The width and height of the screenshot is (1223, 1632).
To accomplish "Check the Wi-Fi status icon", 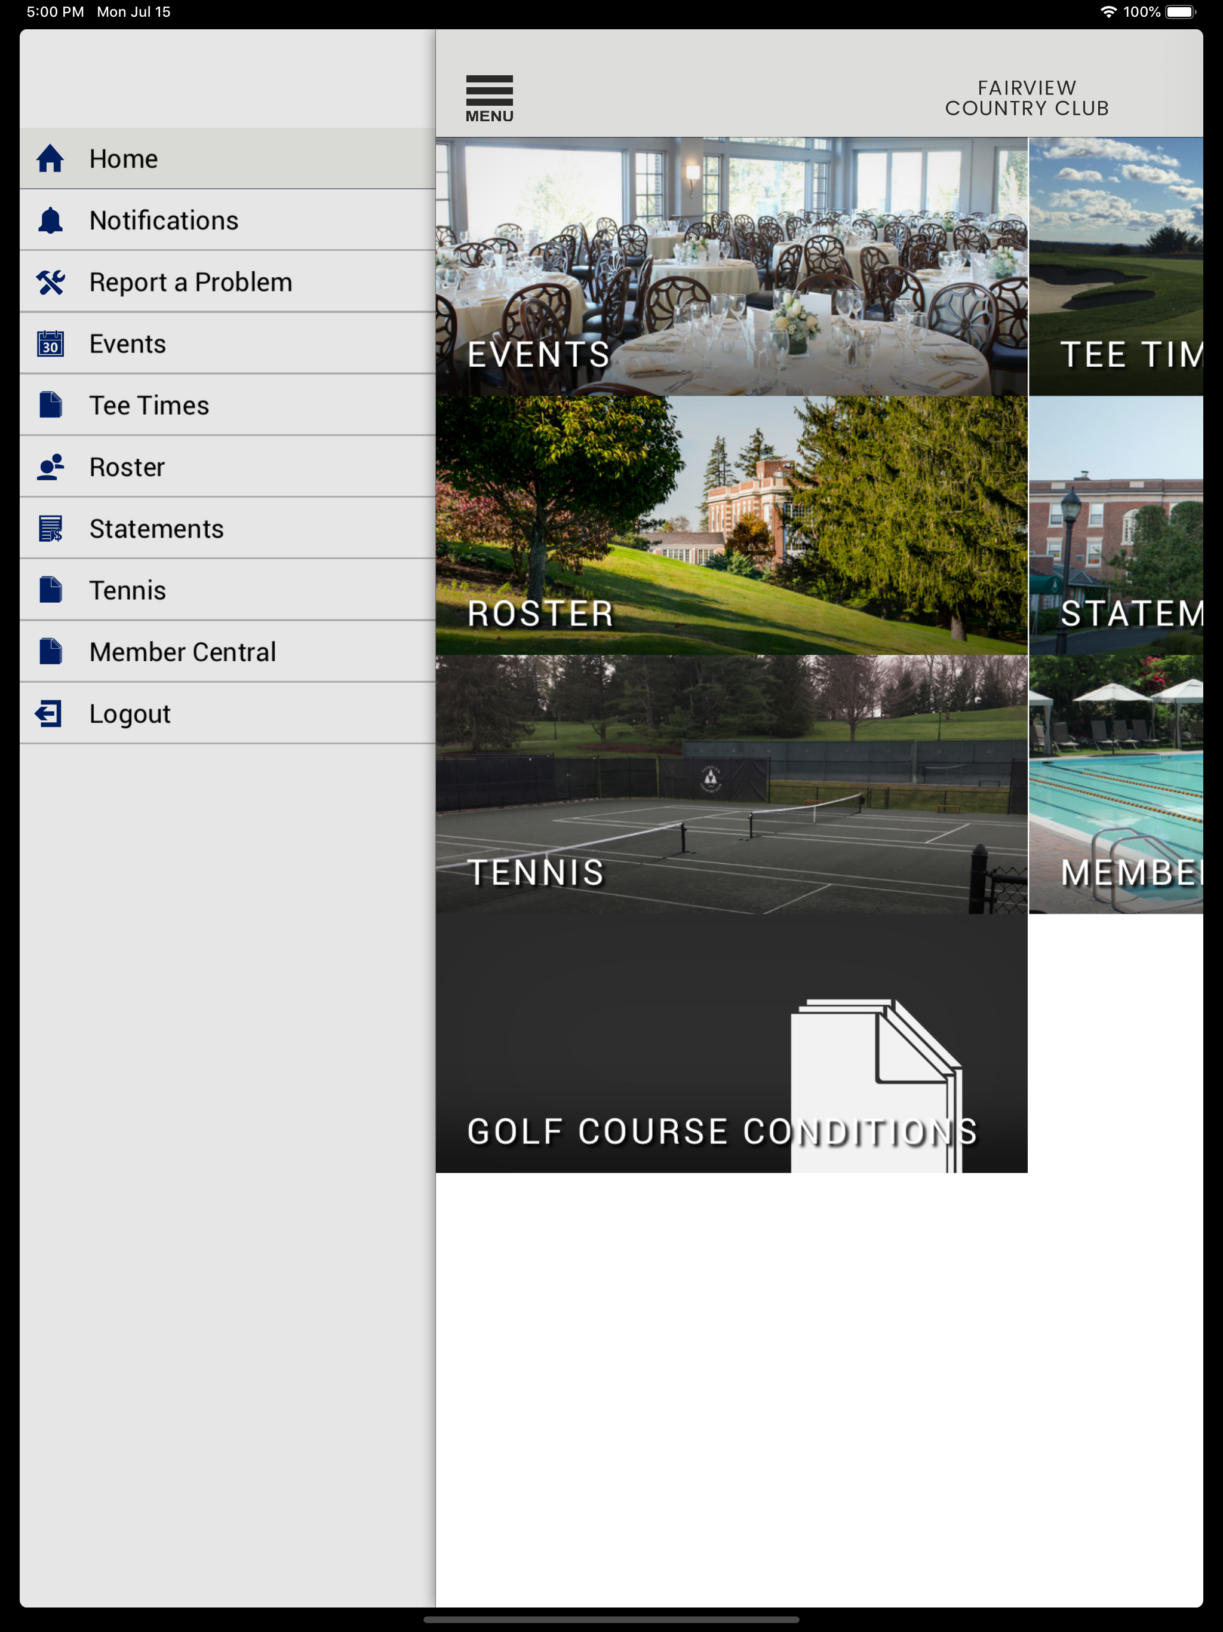I will [1108, 12].
